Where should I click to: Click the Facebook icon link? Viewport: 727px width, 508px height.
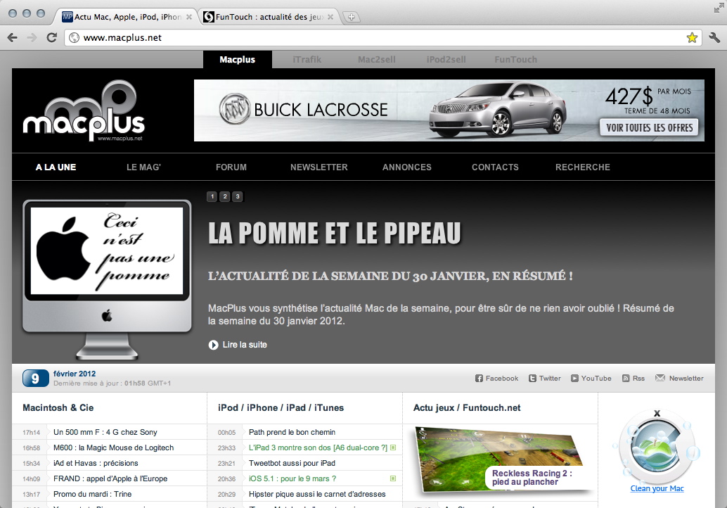point(479,379)
